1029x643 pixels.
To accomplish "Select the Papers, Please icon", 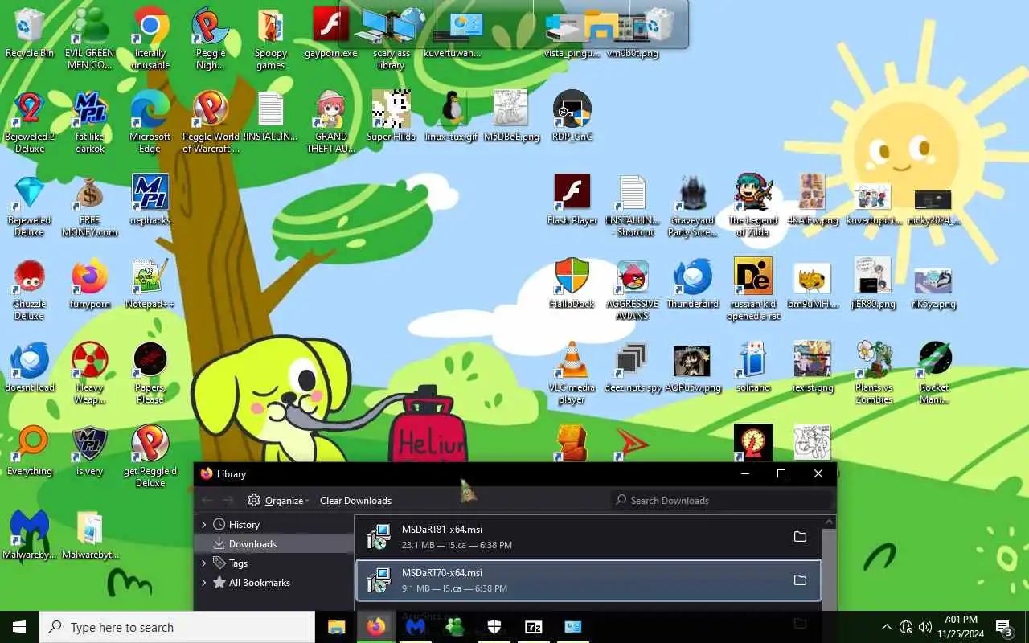I will click(150, 373).
